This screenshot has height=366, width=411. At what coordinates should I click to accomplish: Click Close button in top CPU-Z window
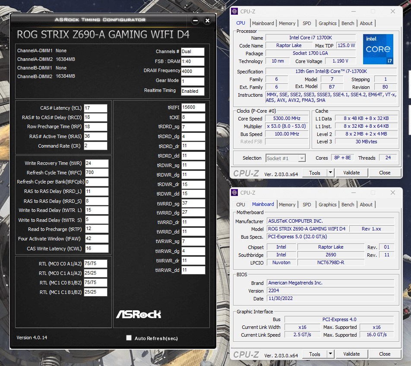point(385,173)
